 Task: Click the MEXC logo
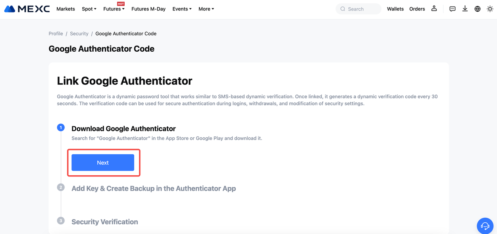pyautogui.click(x=27, y=9)
